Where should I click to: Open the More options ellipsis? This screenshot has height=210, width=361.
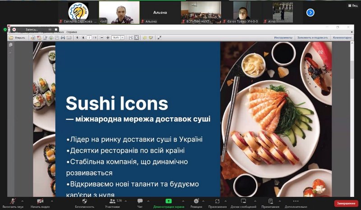click(296, 201)
